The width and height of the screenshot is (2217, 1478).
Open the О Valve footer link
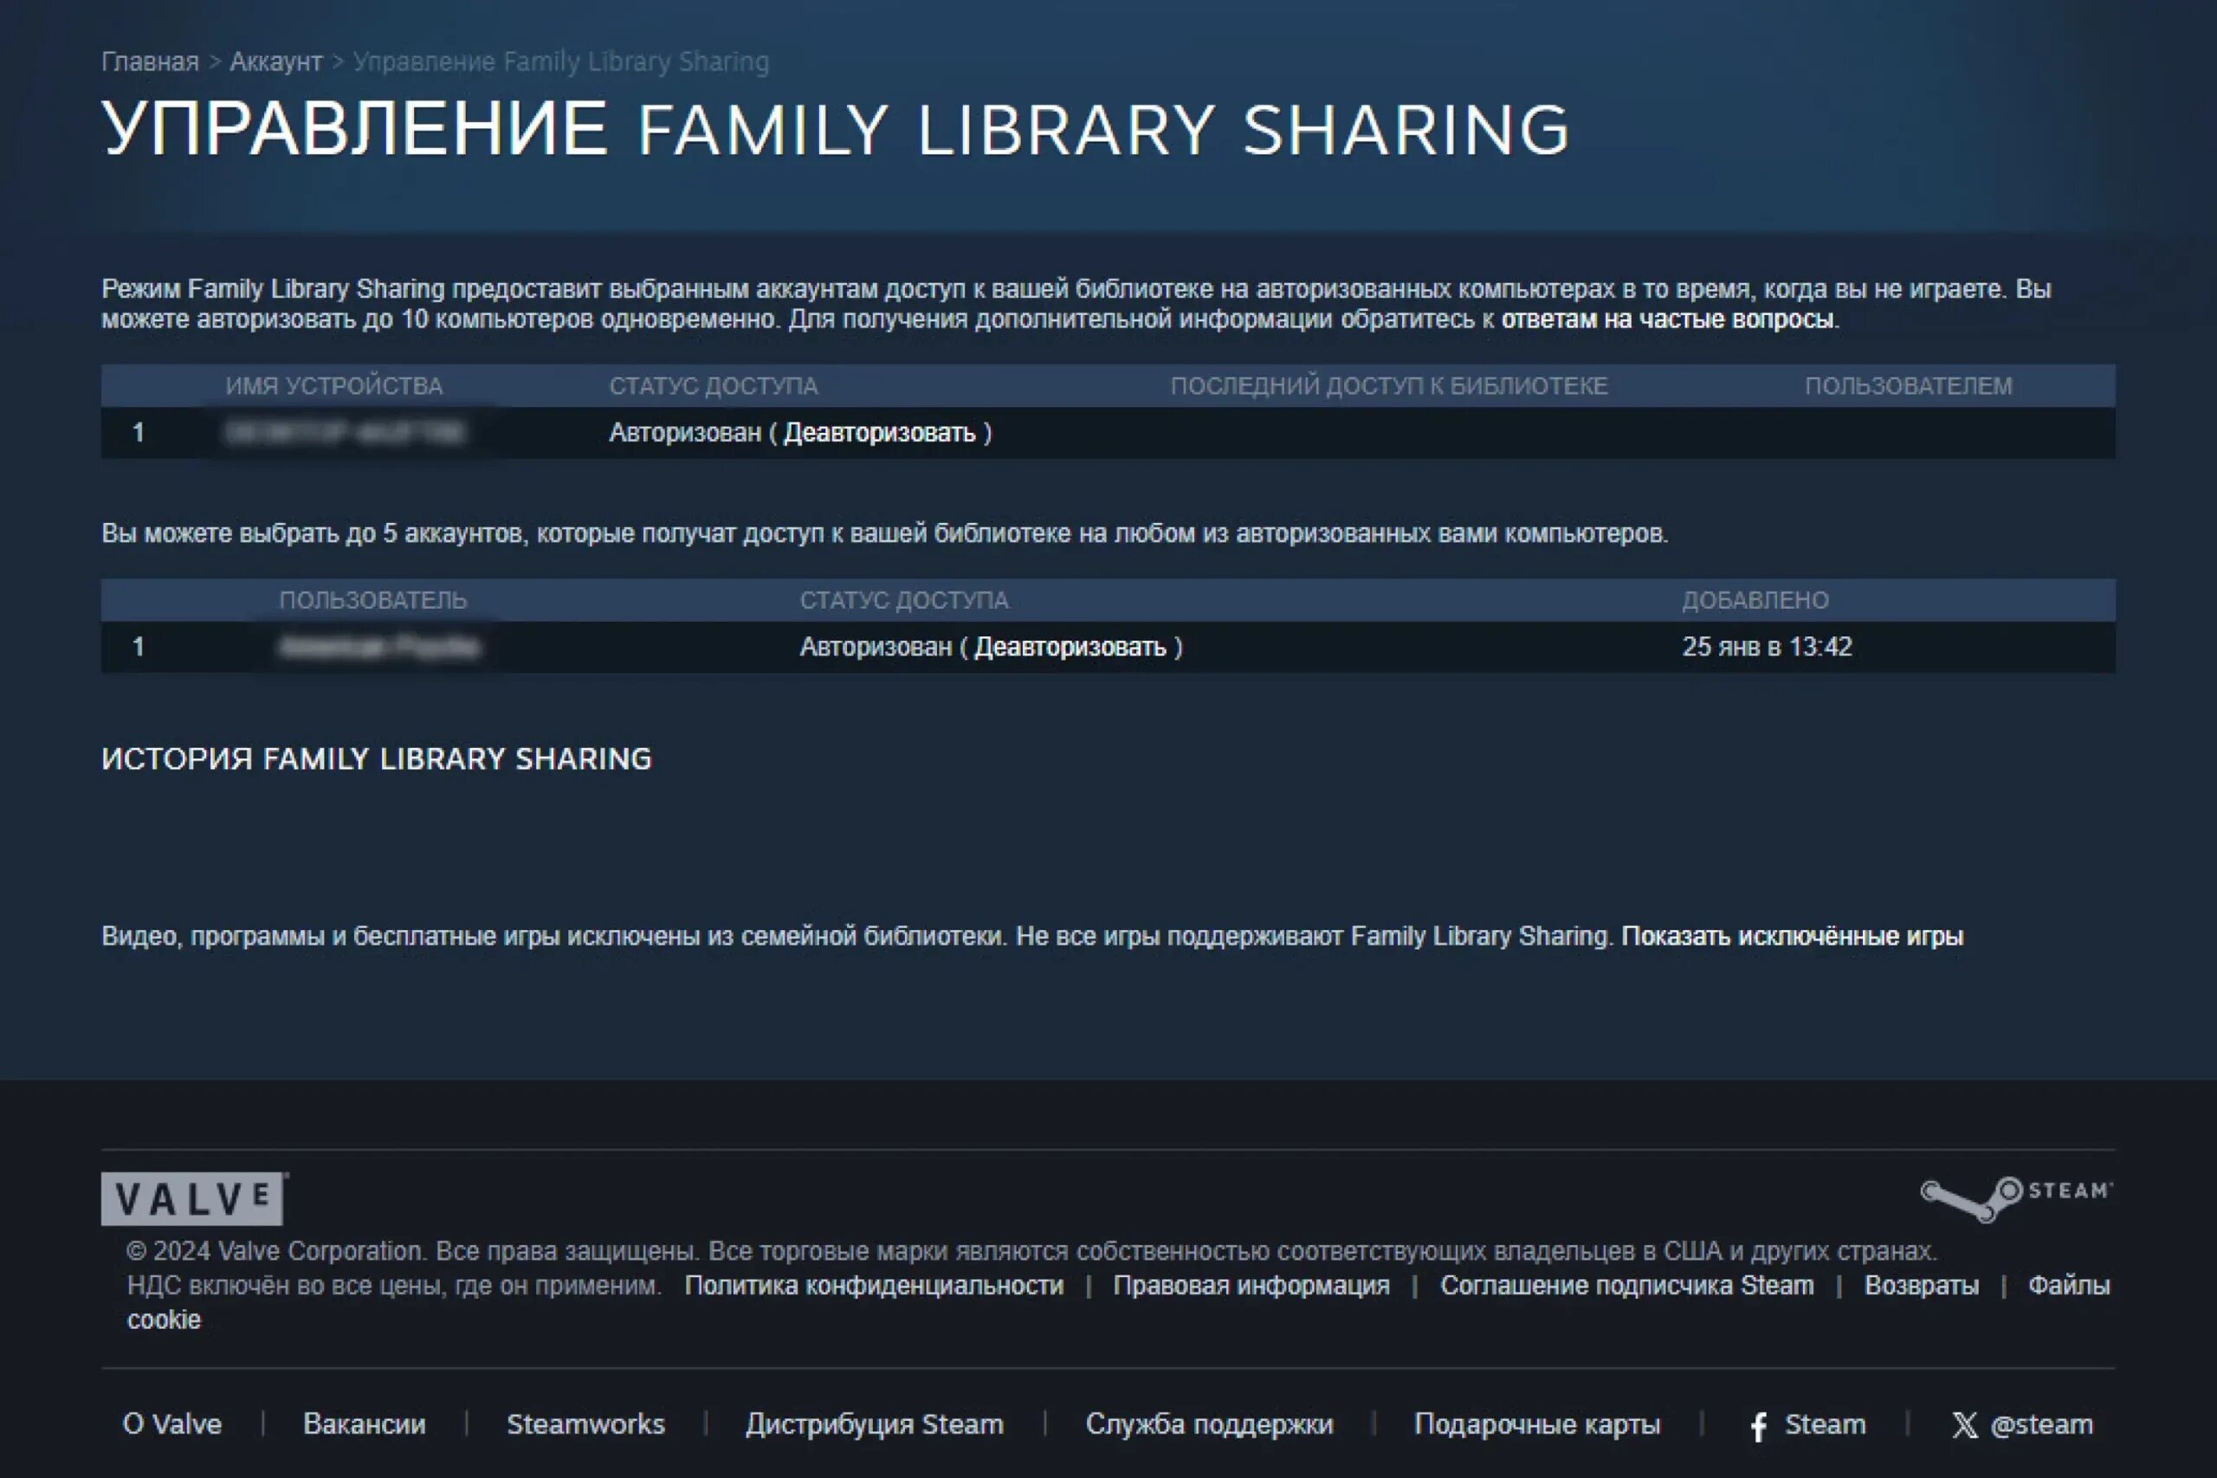(172, 1423)
